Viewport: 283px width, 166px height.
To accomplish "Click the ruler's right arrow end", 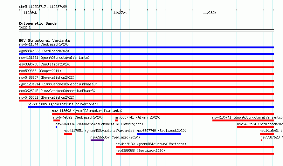I will [273, 10].
